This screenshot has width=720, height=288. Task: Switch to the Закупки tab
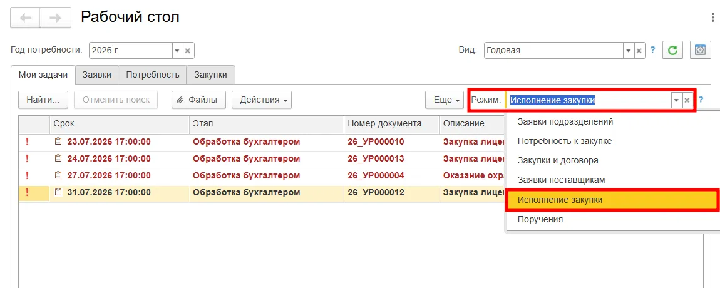point(210,75)
